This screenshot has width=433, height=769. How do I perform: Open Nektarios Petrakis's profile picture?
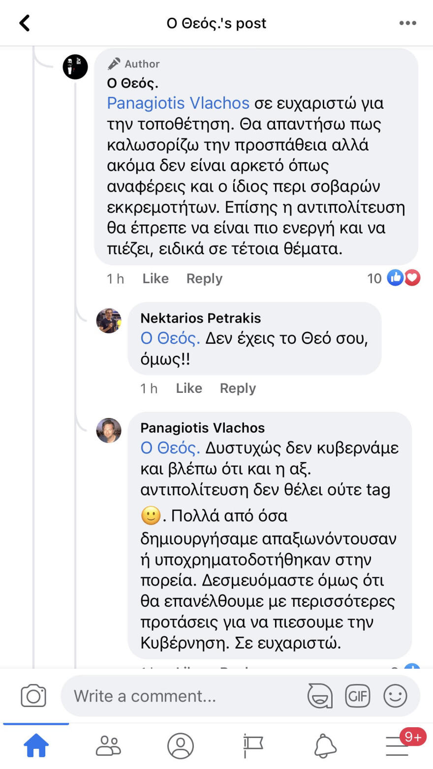pyautogui.click(x=109, y=321)
